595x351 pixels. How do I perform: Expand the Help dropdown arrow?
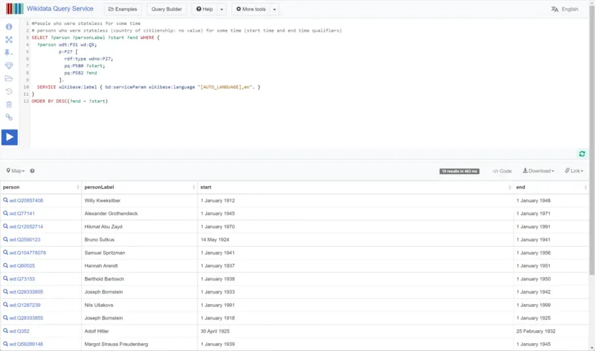[221, 9]
